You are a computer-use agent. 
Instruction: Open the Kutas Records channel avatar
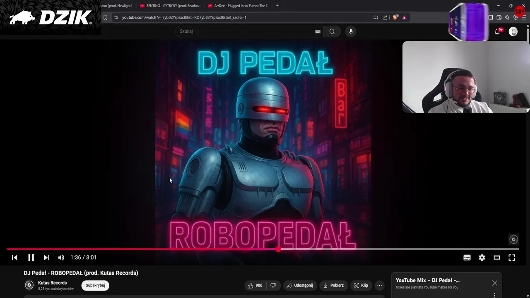(x=29, y=285)
